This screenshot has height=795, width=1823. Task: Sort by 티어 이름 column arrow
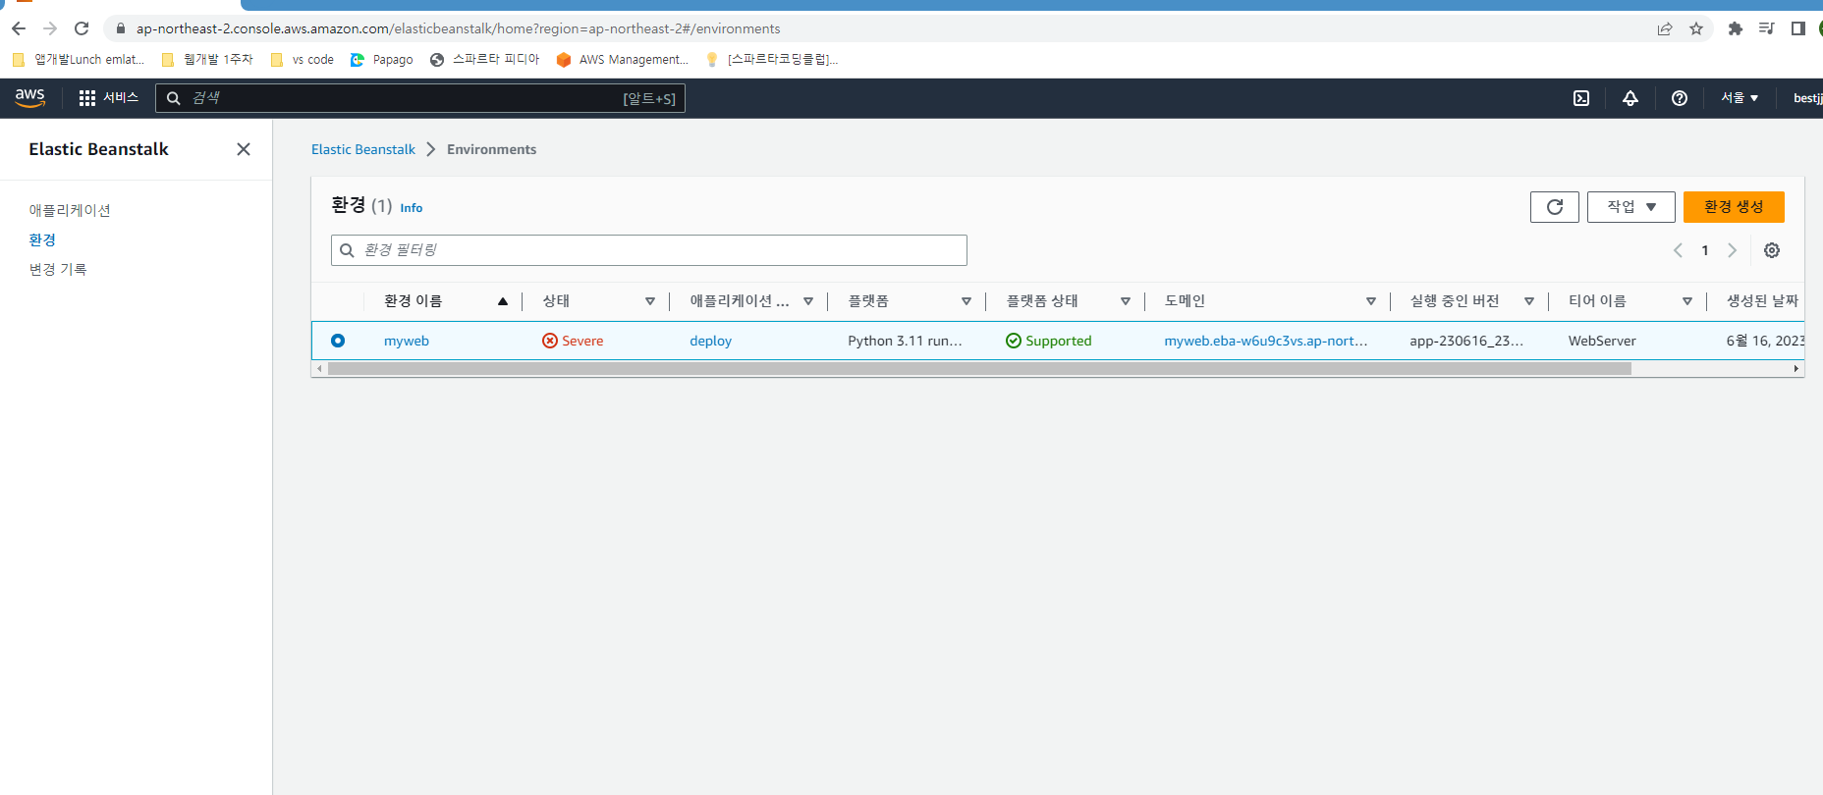pyautogui.click(x=1687, y=301)
